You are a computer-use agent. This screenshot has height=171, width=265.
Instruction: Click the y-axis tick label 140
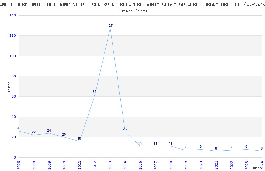[13, 15]
